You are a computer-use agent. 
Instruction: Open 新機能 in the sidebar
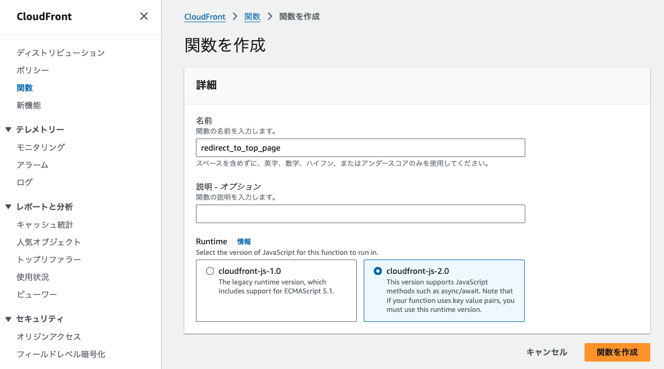pos(29,105)
